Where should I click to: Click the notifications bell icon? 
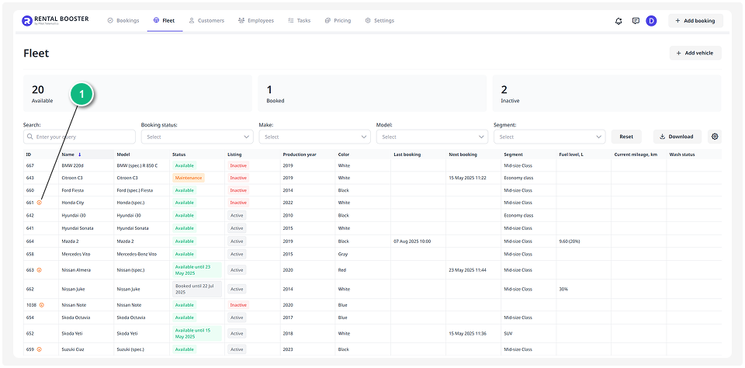619,21
